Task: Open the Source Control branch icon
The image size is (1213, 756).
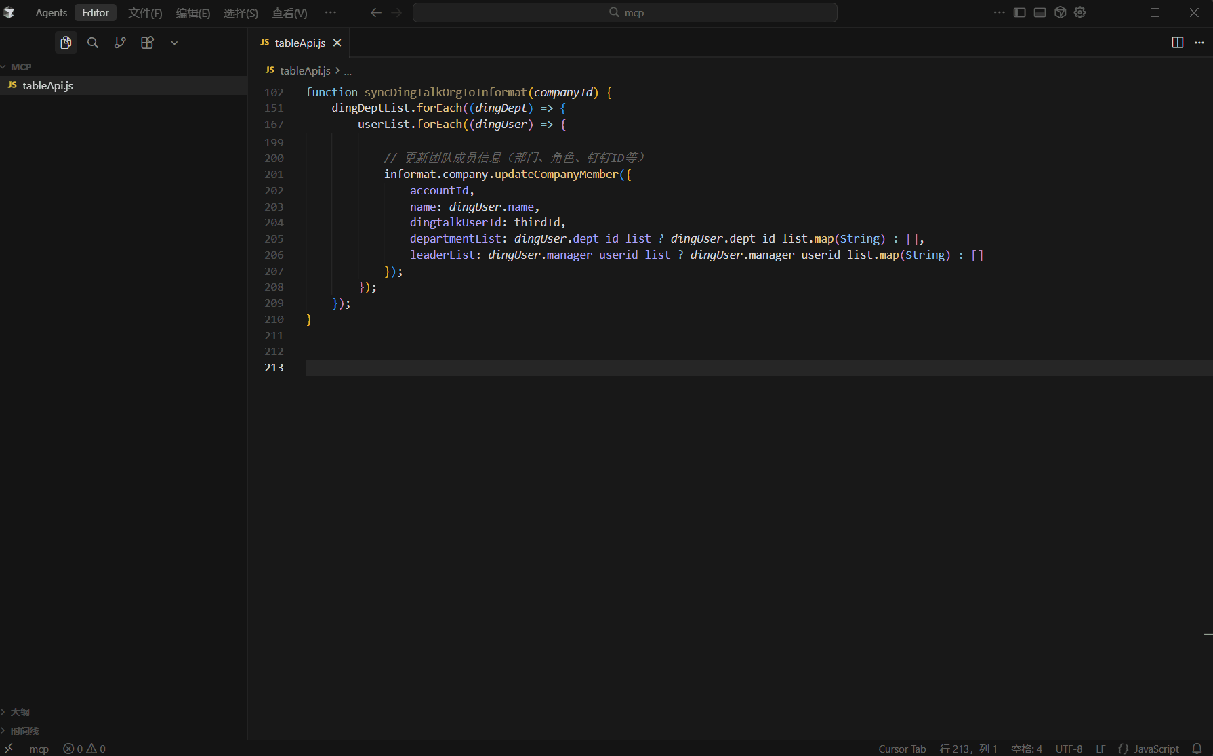Action: [x=120, y=43]
